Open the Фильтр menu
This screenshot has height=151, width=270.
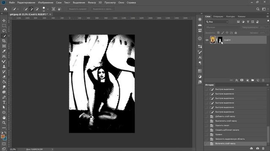92,3
